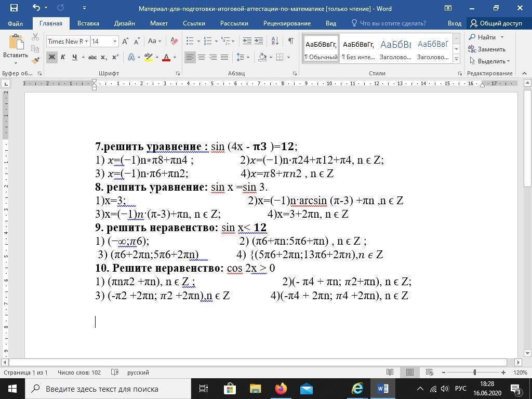Click the Общий доступ button
The height and width of the screenshot is (399, 532).
(x=496, y=23)
